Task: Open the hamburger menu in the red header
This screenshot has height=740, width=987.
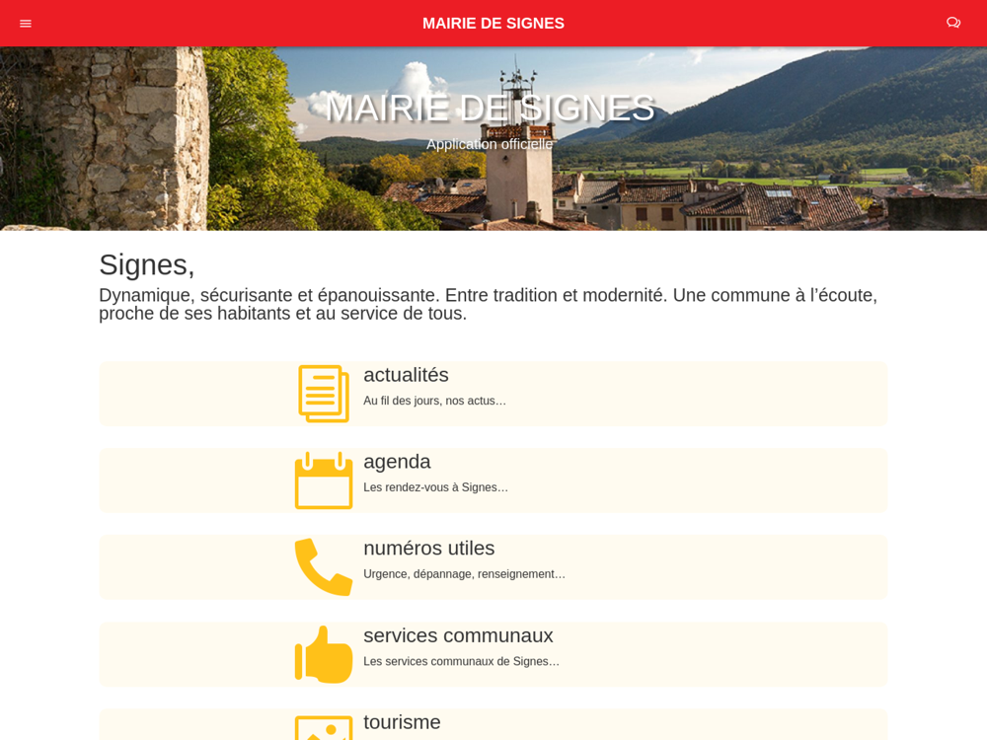Action: tap(26, 24)
